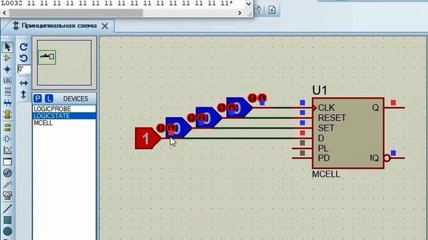Click the MCELL label below the component

[326, 174]
